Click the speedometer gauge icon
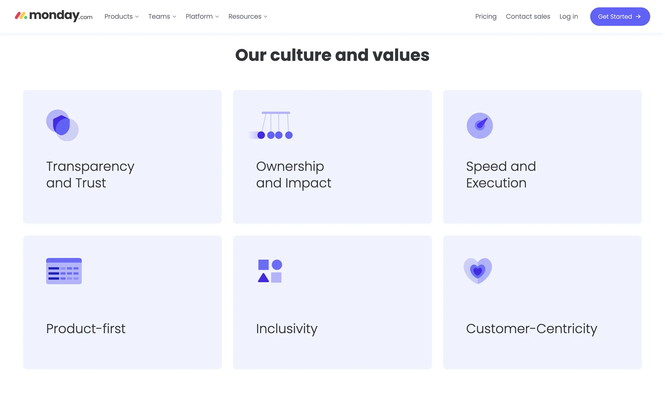Screen dimensions: 665x415 pos(479,126)
